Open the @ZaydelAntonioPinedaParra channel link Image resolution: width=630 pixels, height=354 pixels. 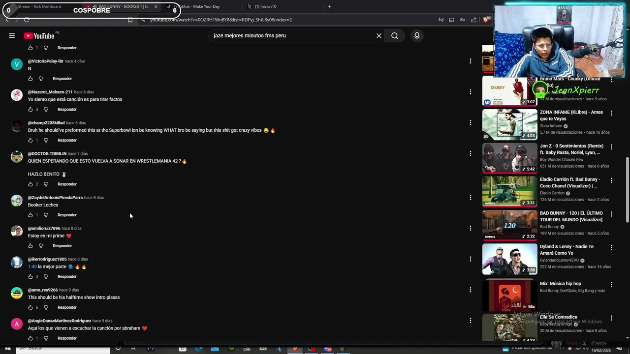[x=55, y=198]
